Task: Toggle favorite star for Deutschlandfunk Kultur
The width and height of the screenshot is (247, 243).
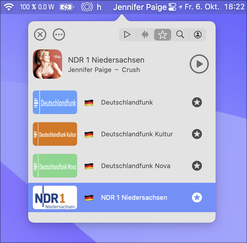Action: (197, 134)
